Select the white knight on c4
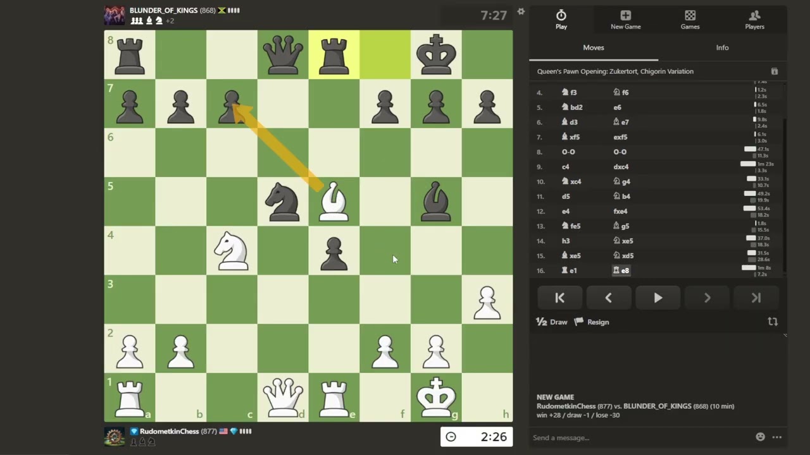The height and width of the screenshot is (455, 810). coord(232,250)
